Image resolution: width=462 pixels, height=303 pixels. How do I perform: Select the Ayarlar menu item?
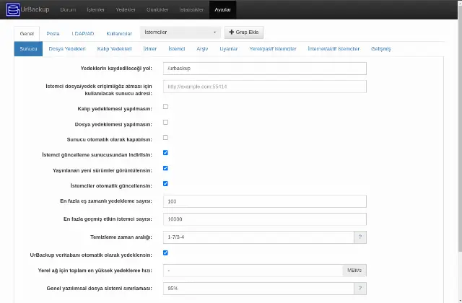click(x=222, y=9)
